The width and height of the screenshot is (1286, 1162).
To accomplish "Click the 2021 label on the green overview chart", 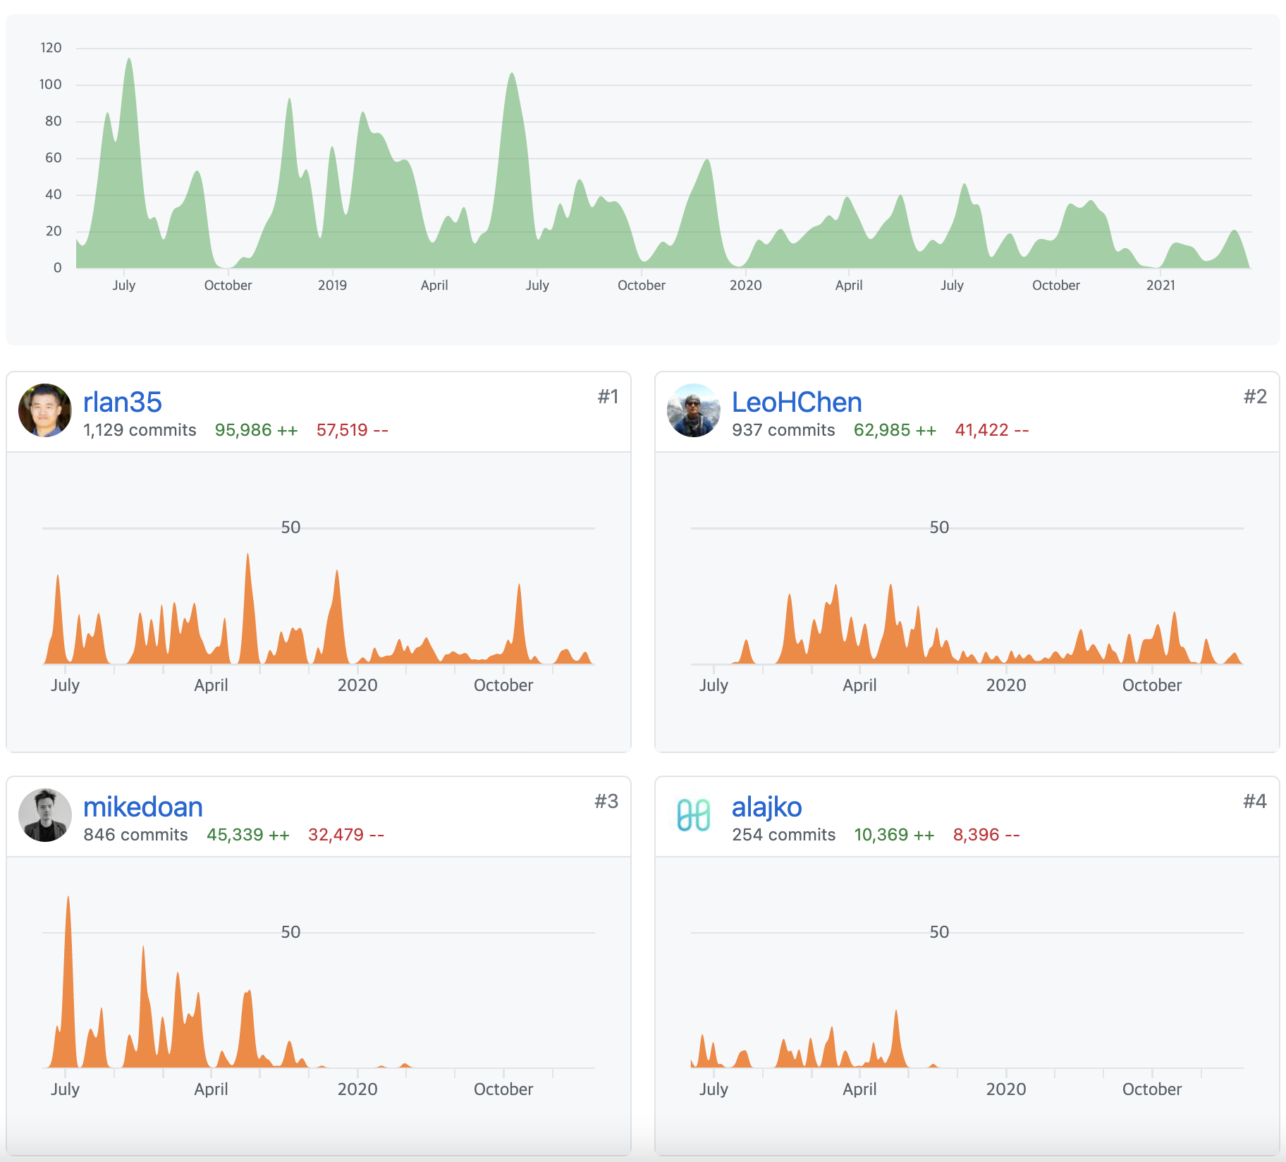I will click(1161, 286).
